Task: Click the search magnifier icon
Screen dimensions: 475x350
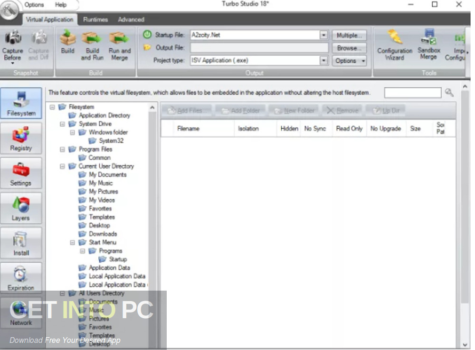Action: pos(449,92)
